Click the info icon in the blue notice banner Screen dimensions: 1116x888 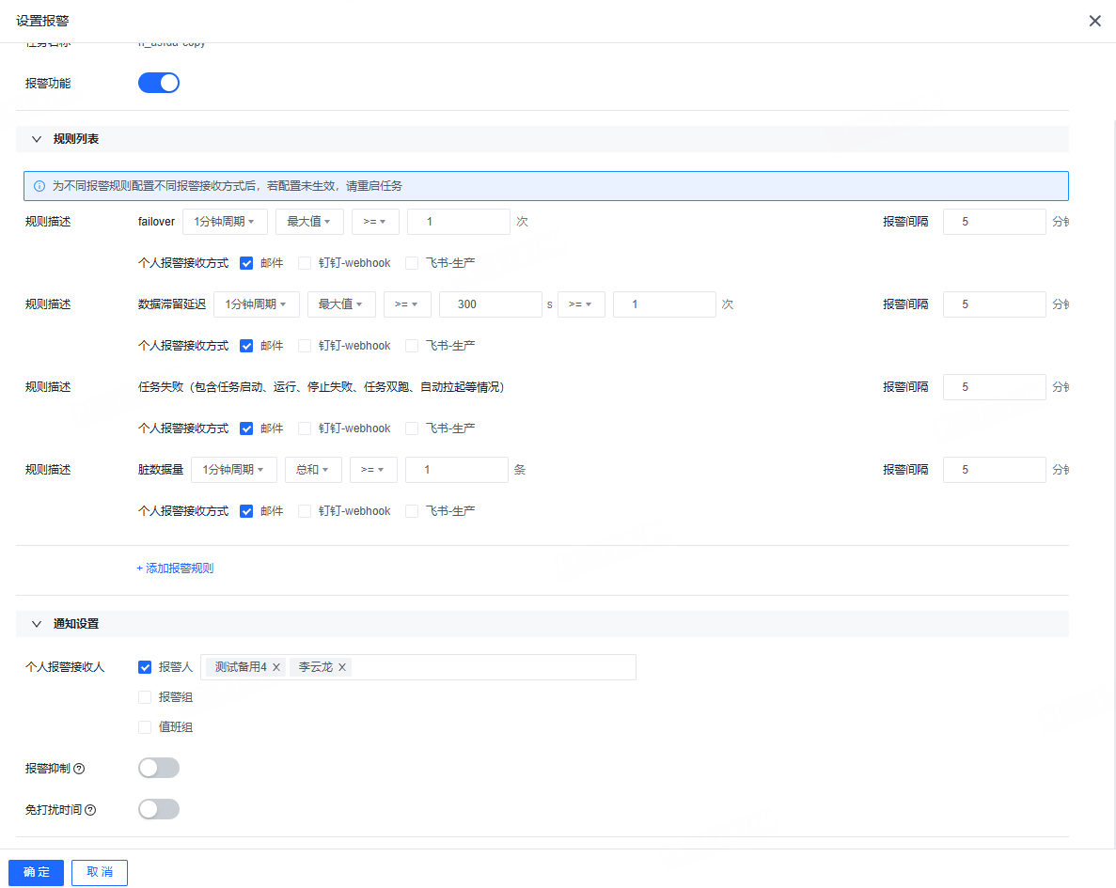coord(39,186)
